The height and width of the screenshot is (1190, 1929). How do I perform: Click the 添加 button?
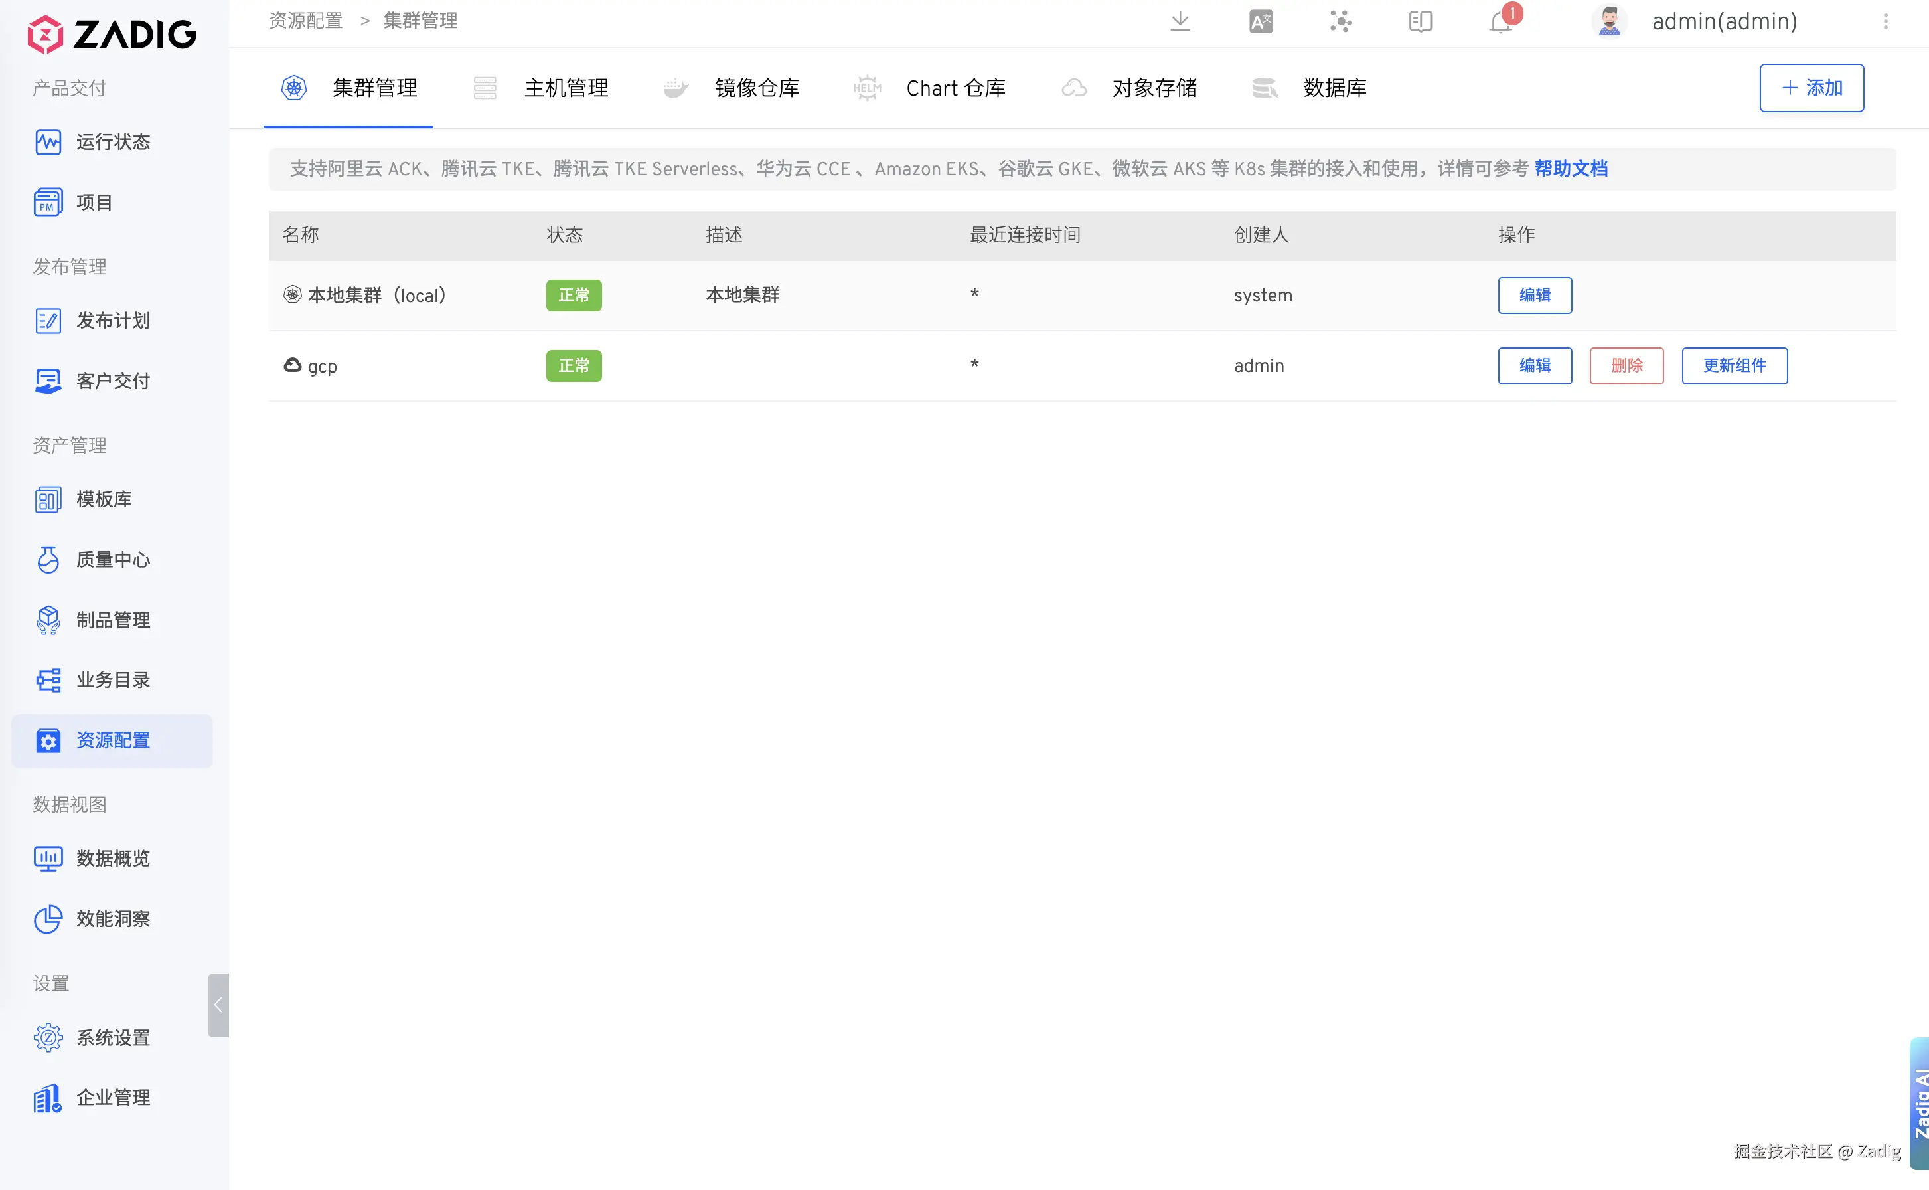coord(1811,88)
